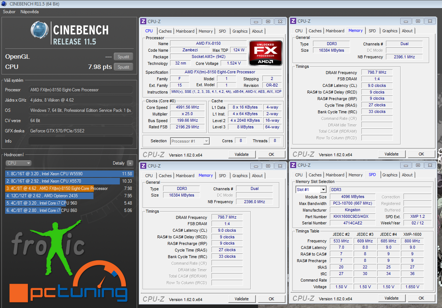Close the top-right CPU-Z window
442x308 pixels.
pyautogui.click(x=430, y=21)
